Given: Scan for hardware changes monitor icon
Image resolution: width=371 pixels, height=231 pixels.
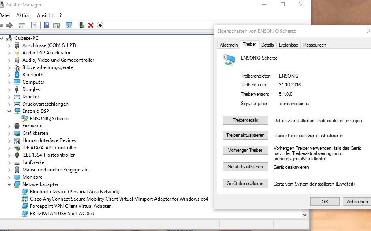Looking at the screenshot, I should (x=69, y=25).
